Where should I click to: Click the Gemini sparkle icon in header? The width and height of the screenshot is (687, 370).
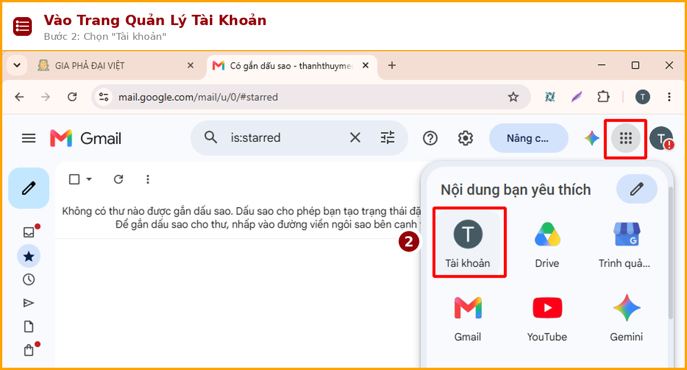point(592,138)
